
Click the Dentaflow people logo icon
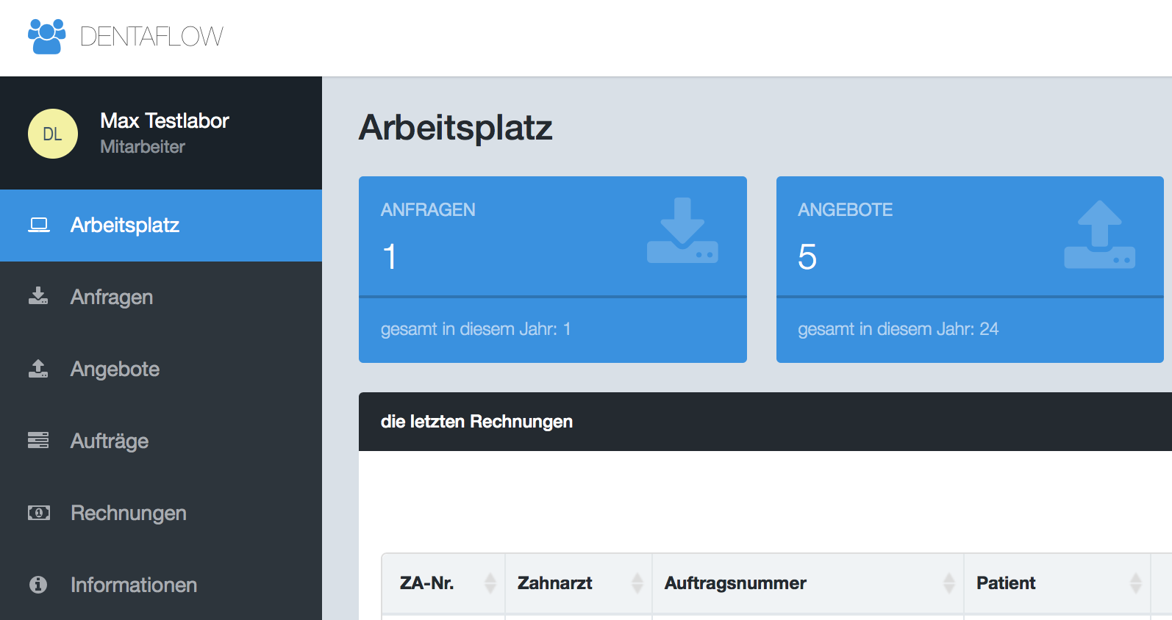(46, 36)
